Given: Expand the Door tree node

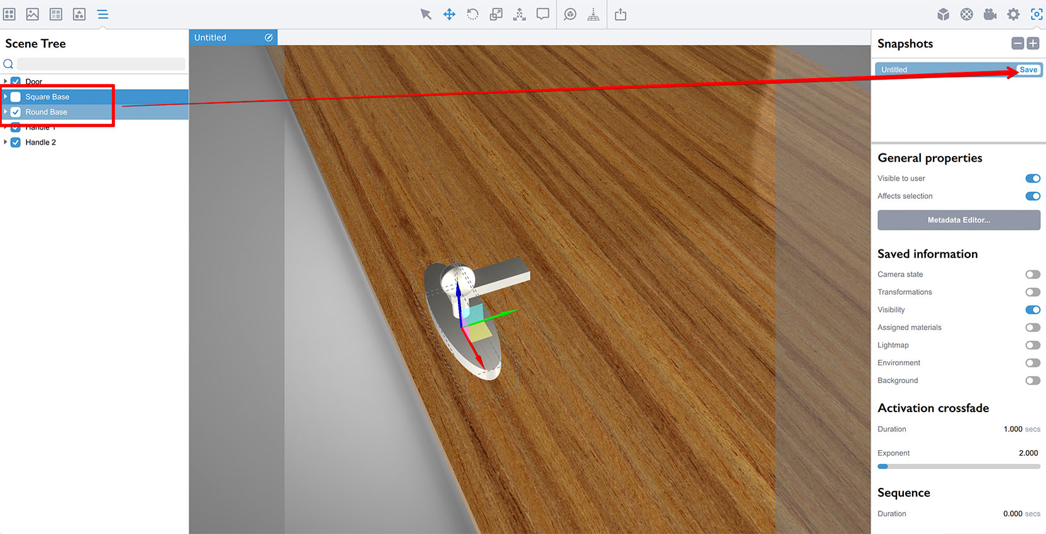Looking at the screenshot, I should [x=6, y=81].
